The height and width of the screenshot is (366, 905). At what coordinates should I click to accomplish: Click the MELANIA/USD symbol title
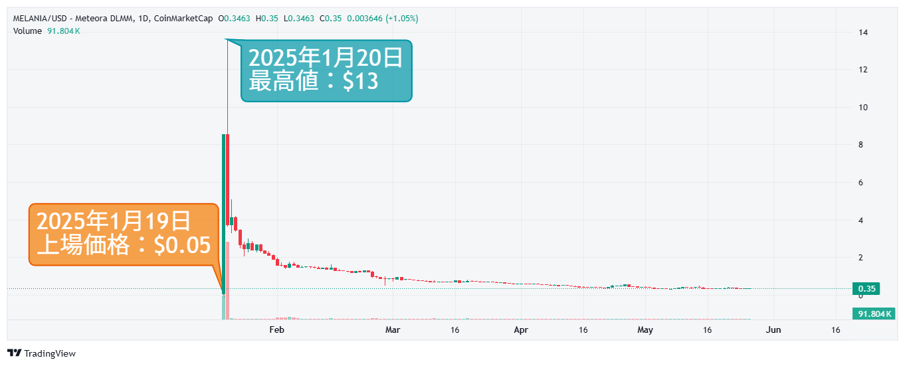click(x=39, y=19)
